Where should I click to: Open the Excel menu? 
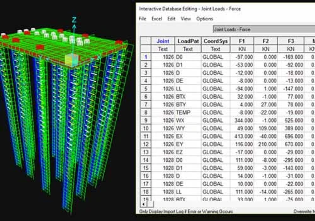coord(156,19)
